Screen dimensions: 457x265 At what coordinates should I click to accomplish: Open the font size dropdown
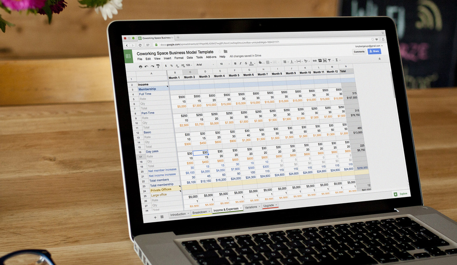225,64
